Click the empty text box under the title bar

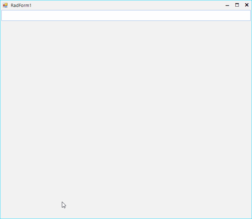coord(126,15)
